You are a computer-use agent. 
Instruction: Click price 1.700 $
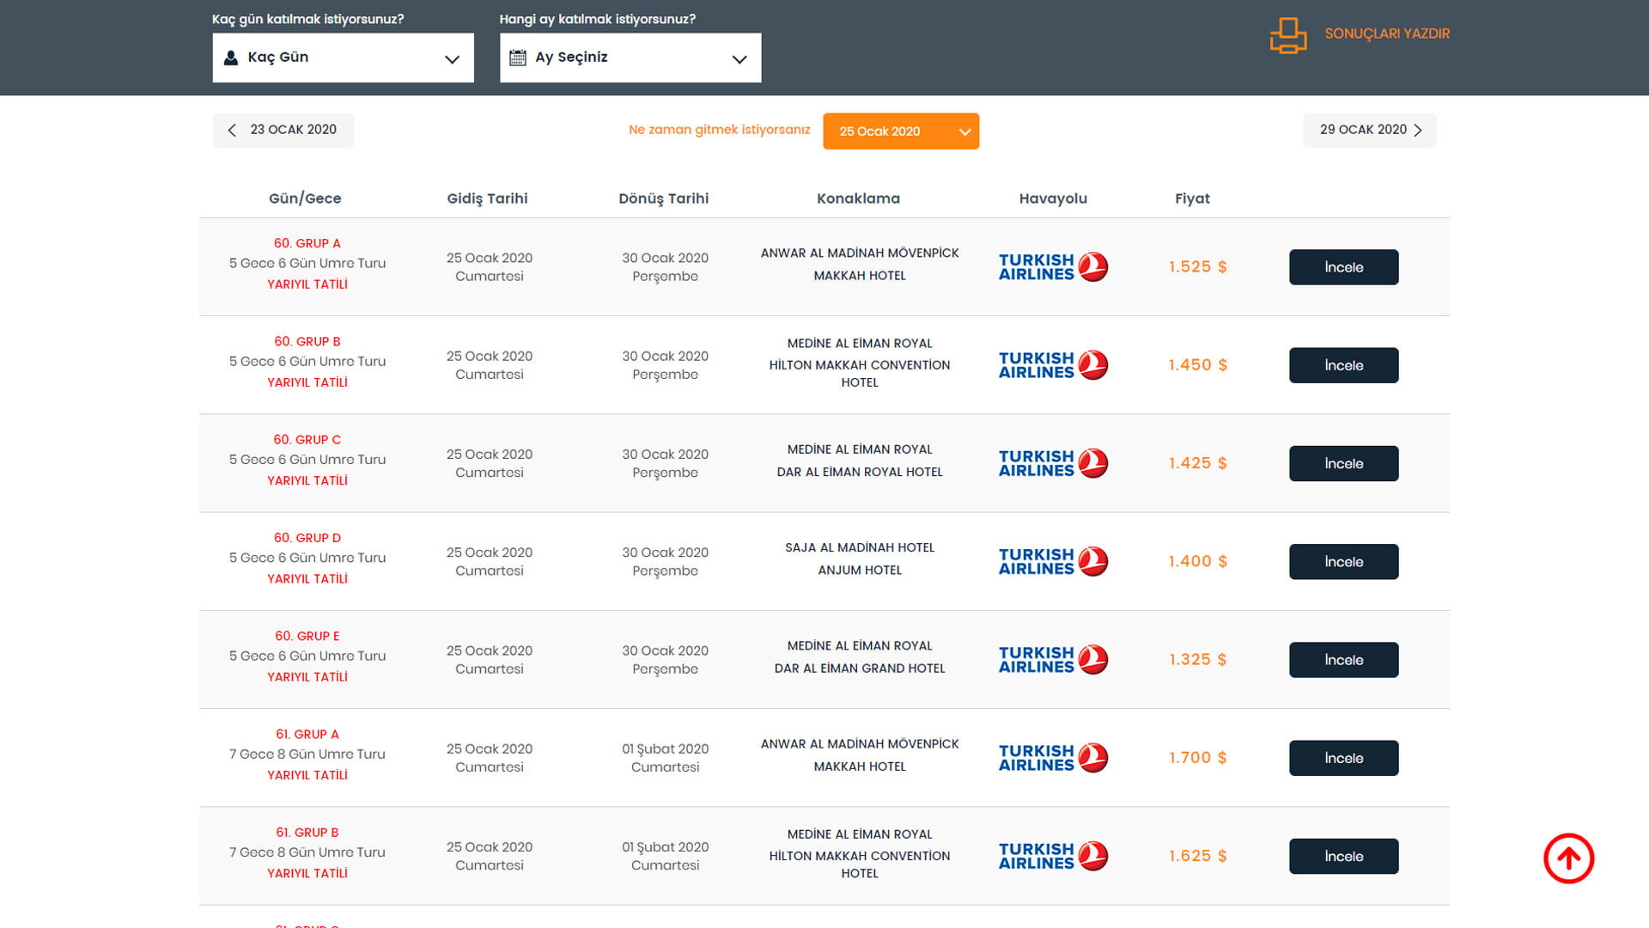click(1197, 758)
